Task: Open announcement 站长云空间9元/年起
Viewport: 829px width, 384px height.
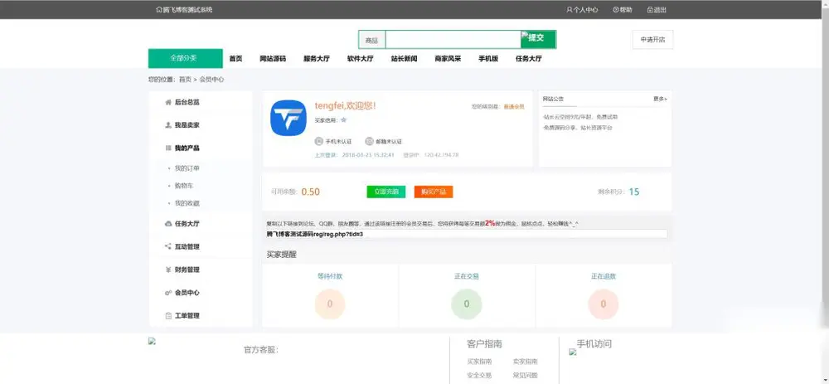Action: click(580, 117)
